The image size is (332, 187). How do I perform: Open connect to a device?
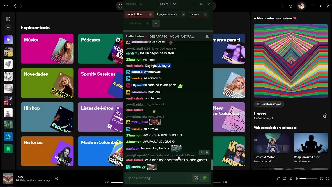(290, 178)
